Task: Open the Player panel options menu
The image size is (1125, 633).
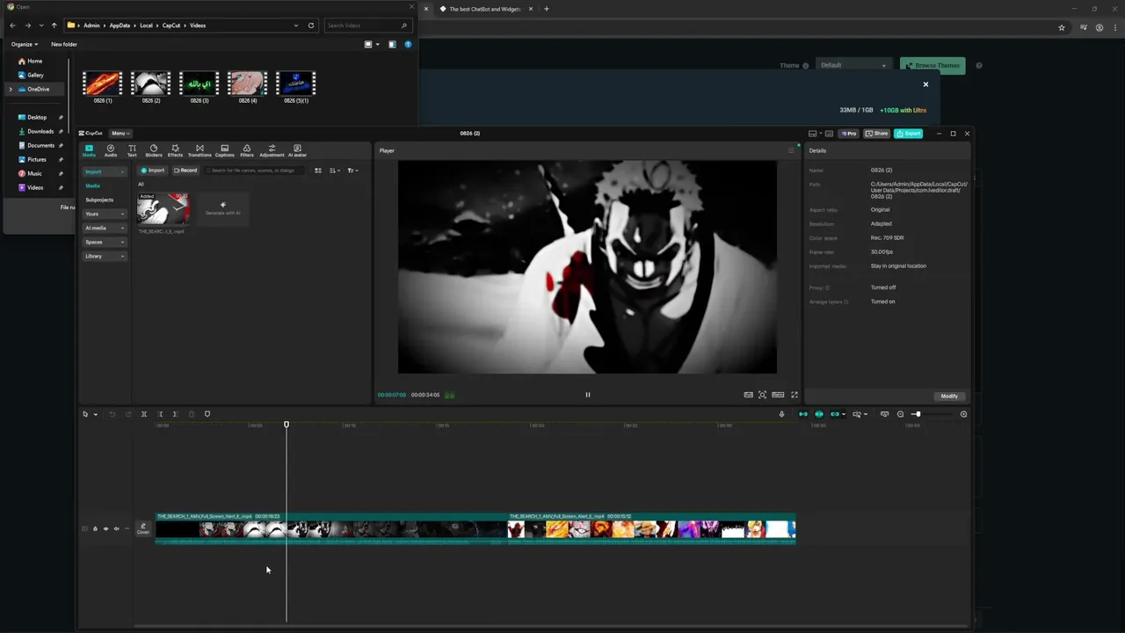Action: (x=790, y=150)
